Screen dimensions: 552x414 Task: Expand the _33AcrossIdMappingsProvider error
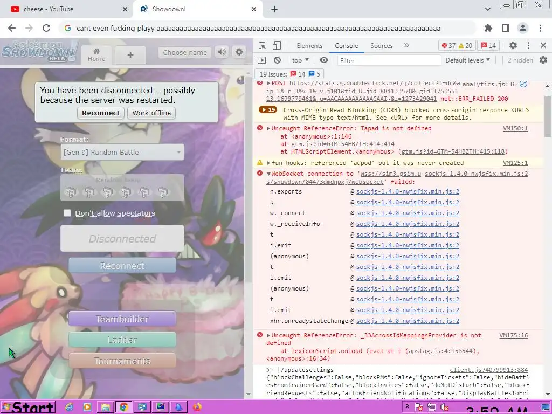point(268,335)
